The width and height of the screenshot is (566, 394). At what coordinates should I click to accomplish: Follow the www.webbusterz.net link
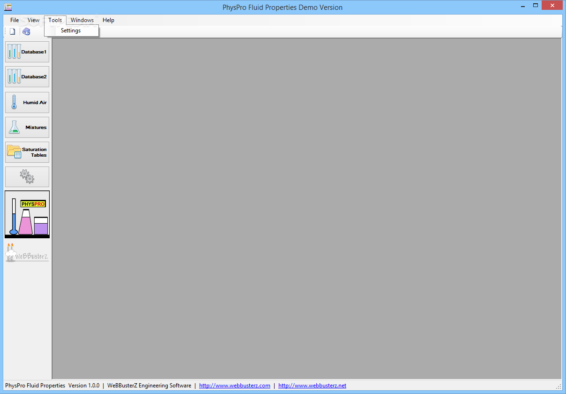click(x=312, y=386)
